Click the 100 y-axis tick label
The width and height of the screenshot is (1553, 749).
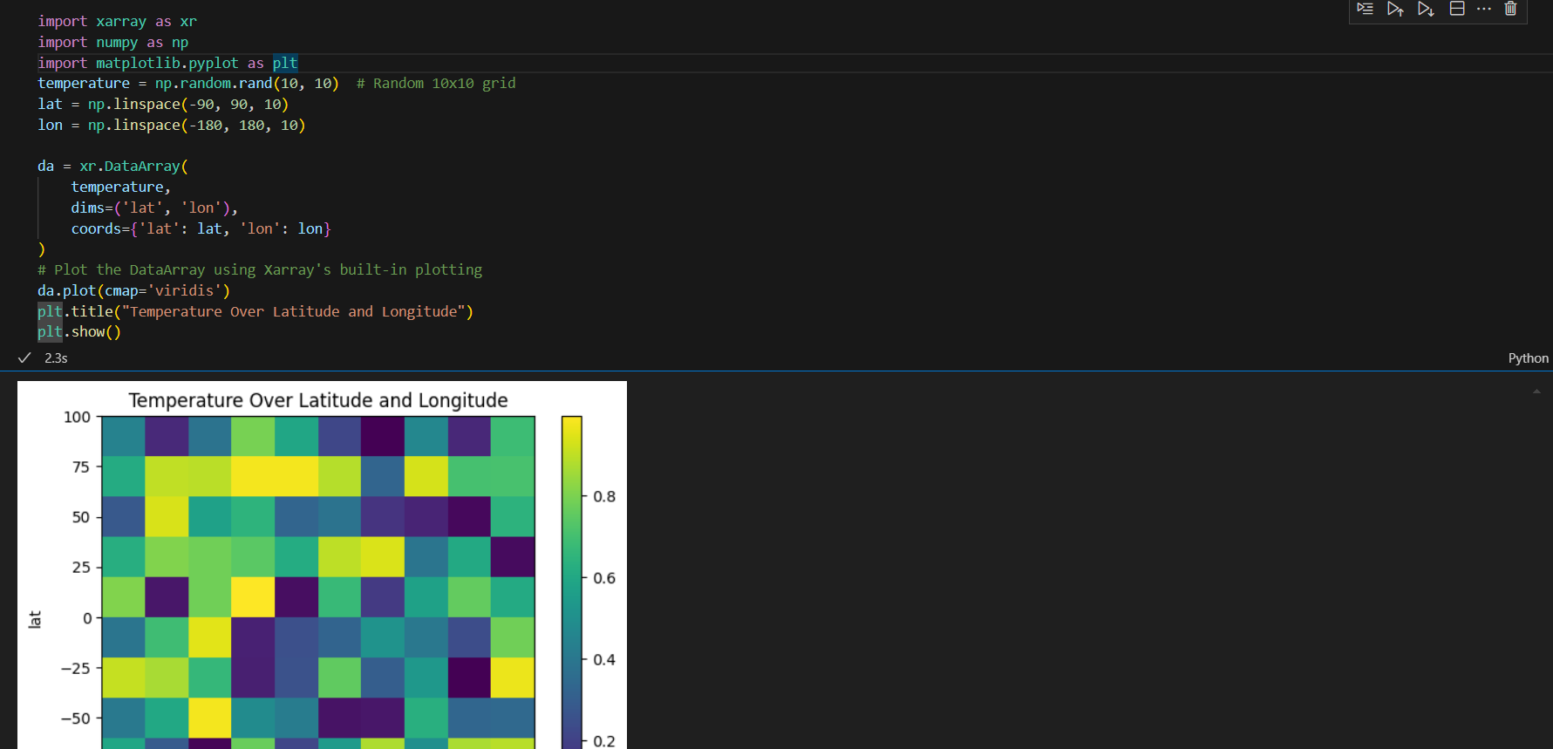pyautogui.click(x=77, y=418)
